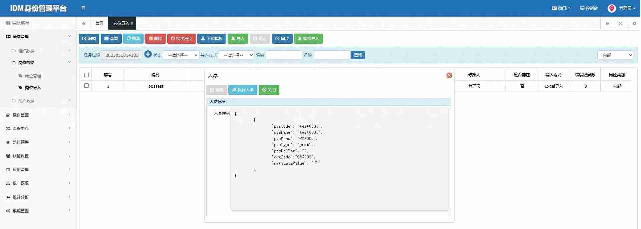Image resolution: width=641 pixels, height=229 pixels.
Task: Click the administrator avatar icon
Action: click(612, 8)
